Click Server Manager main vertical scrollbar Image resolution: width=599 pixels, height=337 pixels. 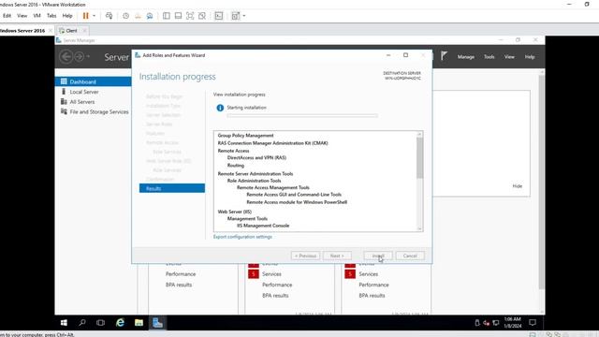click(x=541, y=182)
